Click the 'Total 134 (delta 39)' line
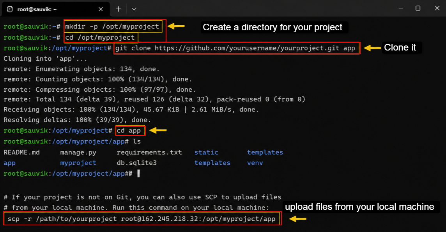This screenshot has height=232, width=446. coord(154,99)
